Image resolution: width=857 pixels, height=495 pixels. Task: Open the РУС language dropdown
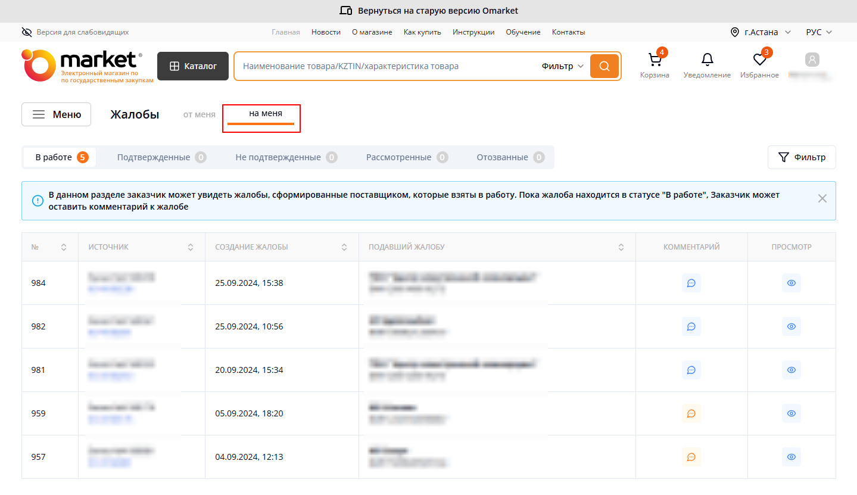tap(819, 32)
